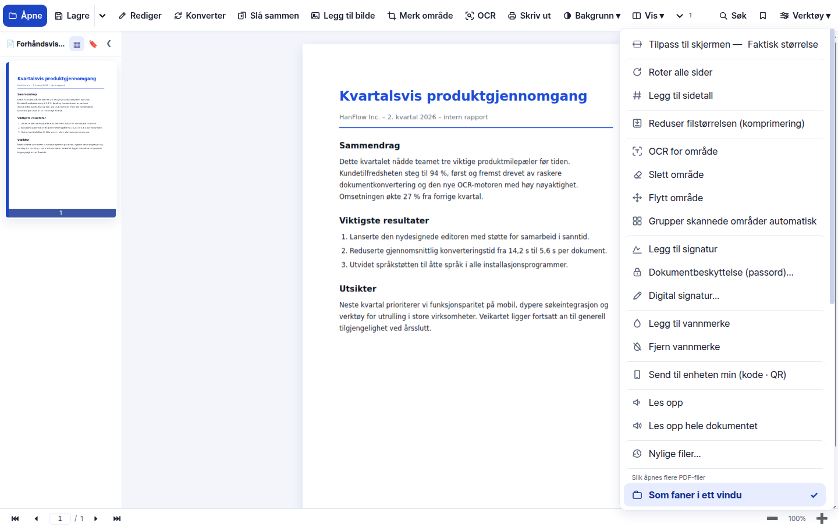Screen dimensions: 838x528
Task: Save the document with the Lagre button
Action: coord(72,16)
